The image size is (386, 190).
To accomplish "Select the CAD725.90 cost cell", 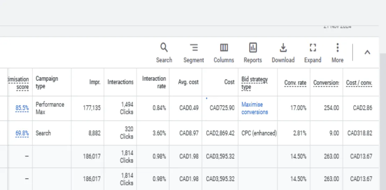I will click(x=220, y=108).
